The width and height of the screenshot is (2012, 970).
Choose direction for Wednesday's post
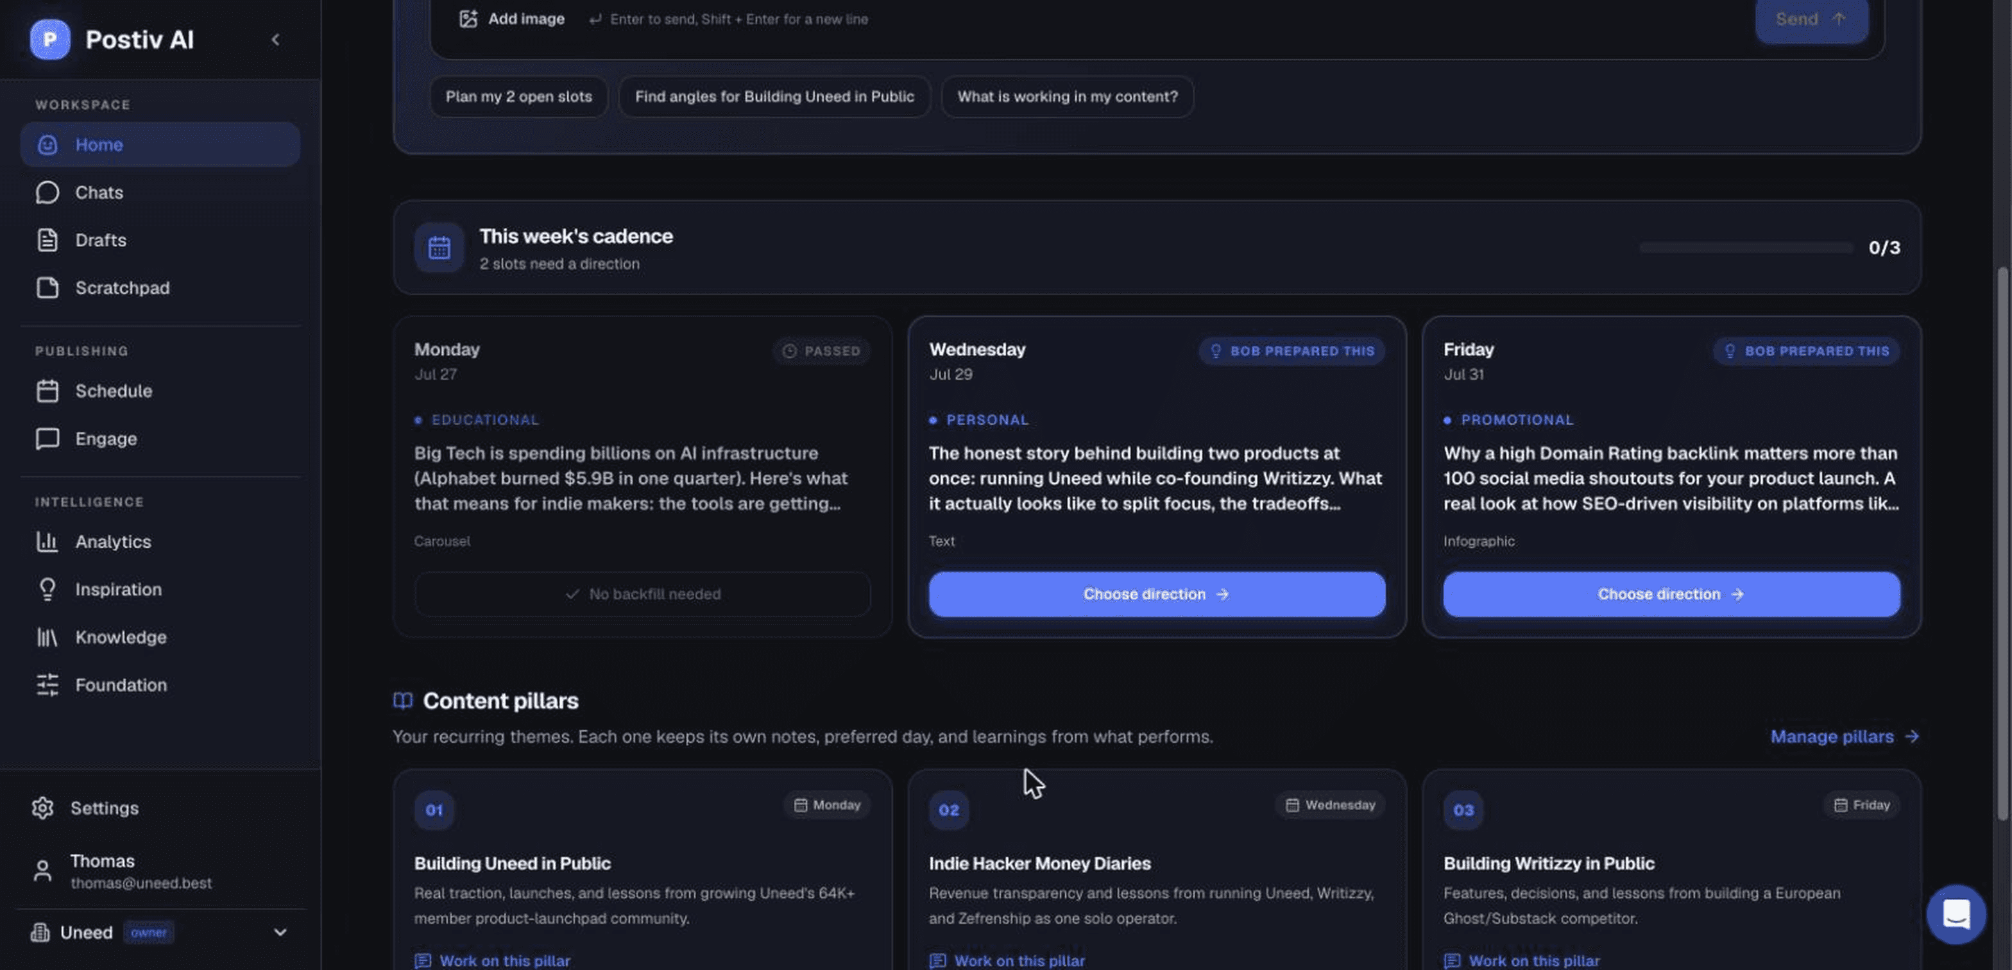[x=1157, y=594]
